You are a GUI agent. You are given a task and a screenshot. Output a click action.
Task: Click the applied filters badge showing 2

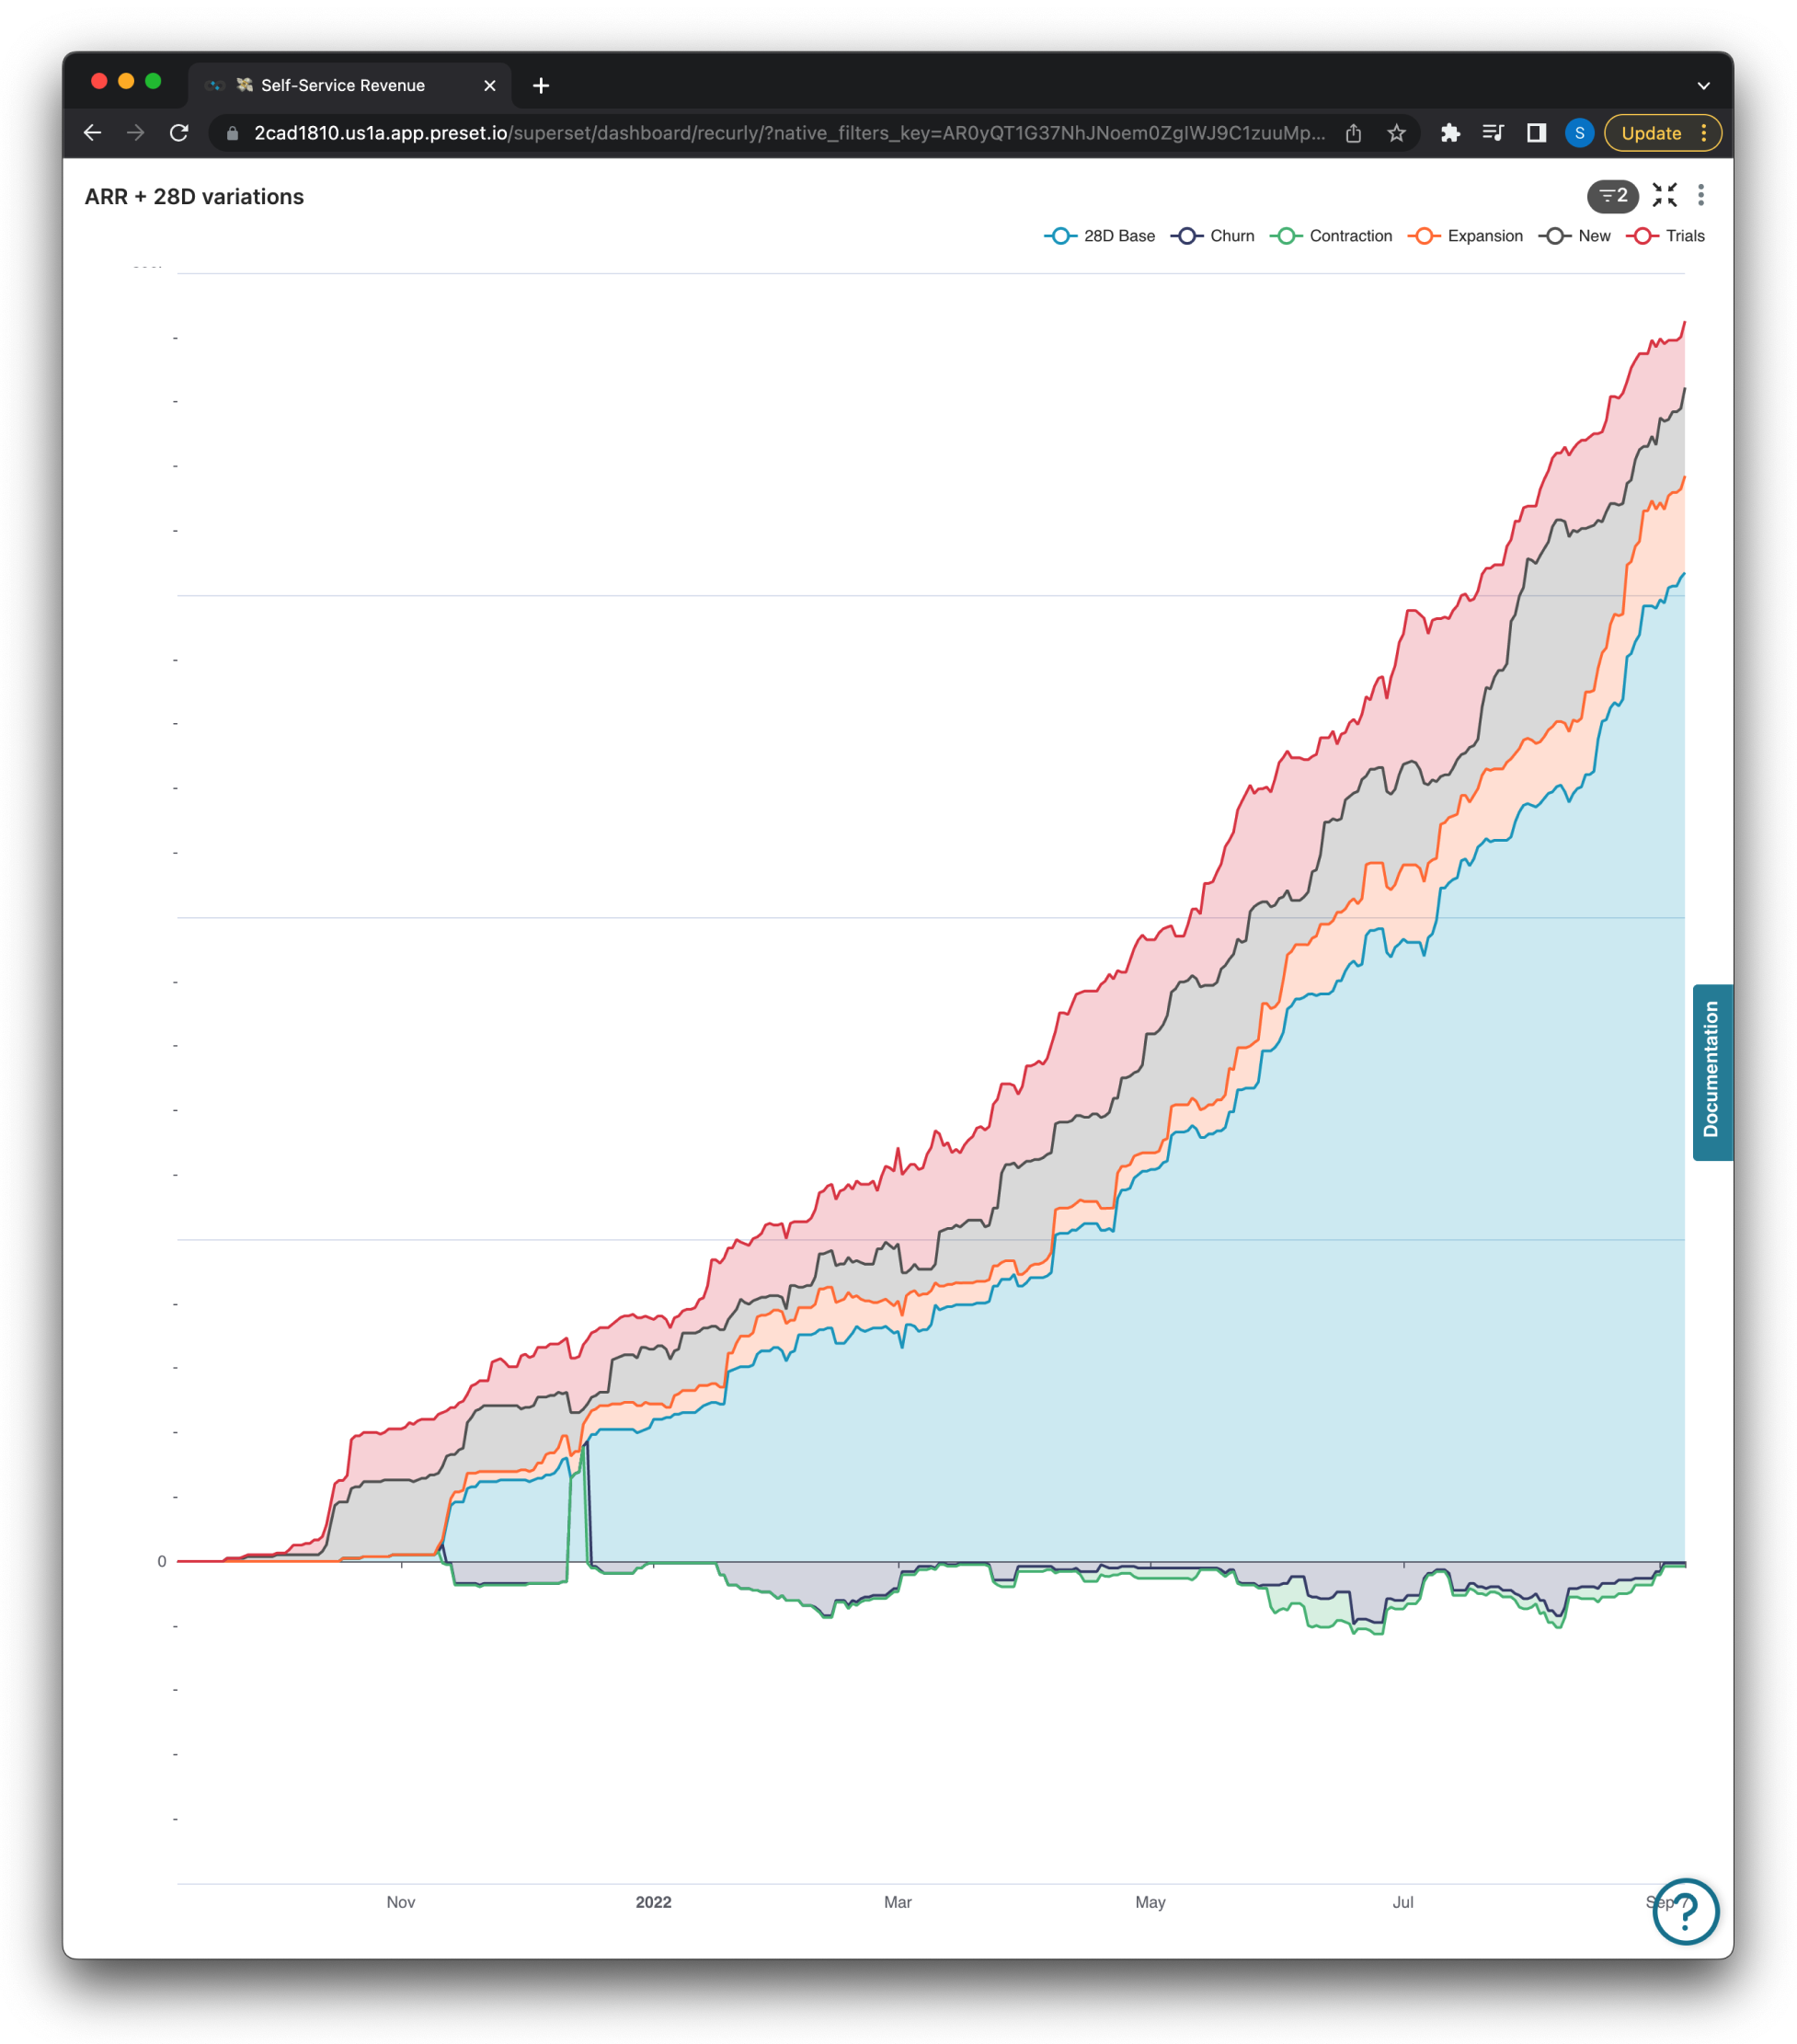tap(1612, 196)
